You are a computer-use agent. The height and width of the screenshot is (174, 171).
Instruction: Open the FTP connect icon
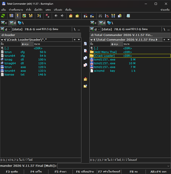[85, 16]
